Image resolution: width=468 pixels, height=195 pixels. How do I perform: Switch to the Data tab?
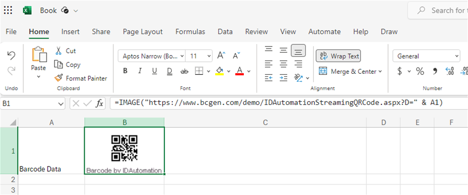pos(225,32)
